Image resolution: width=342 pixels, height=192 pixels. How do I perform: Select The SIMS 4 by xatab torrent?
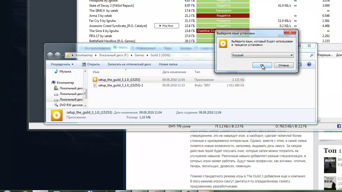coord(103,11)
